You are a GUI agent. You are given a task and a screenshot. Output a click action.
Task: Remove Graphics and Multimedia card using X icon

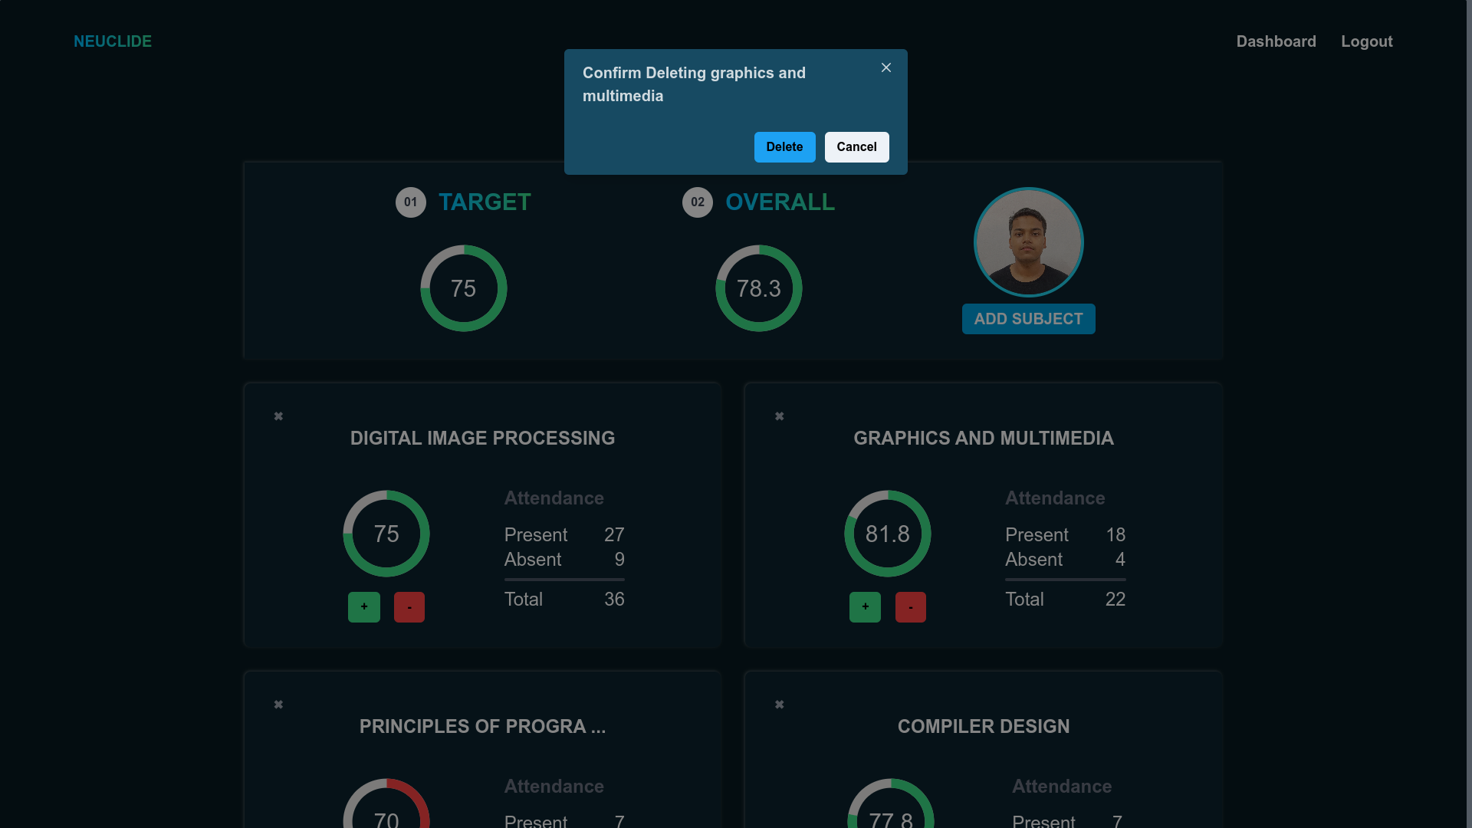coord(779,416)
